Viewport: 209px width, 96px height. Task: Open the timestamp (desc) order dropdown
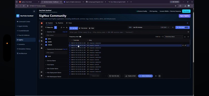tap(173, 37)
